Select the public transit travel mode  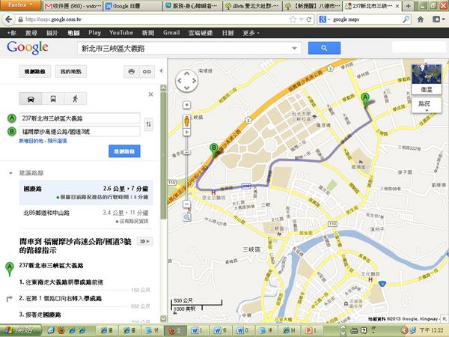tap(53, 98)
